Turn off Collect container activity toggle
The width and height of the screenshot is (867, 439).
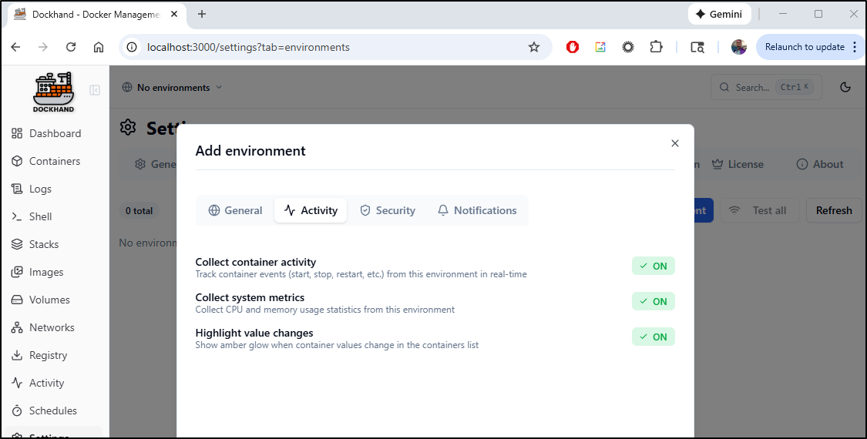(x=653, y=266)
